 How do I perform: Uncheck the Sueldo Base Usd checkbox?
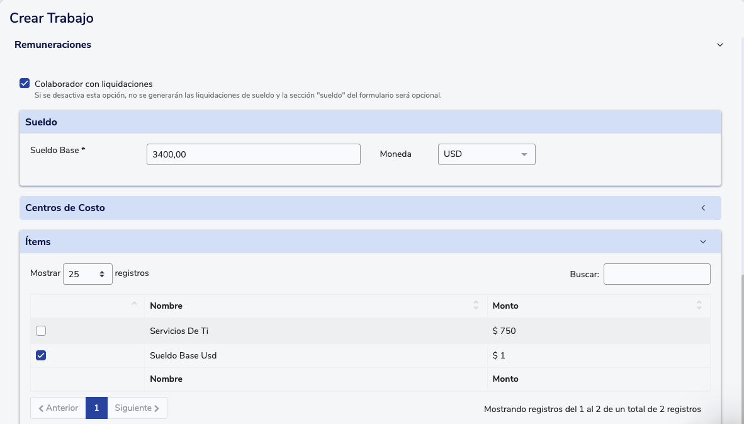coord(41,355)
